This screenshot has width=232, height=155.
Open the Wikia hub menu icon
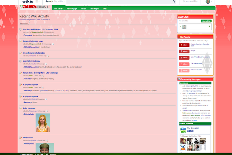pos(37,1)
